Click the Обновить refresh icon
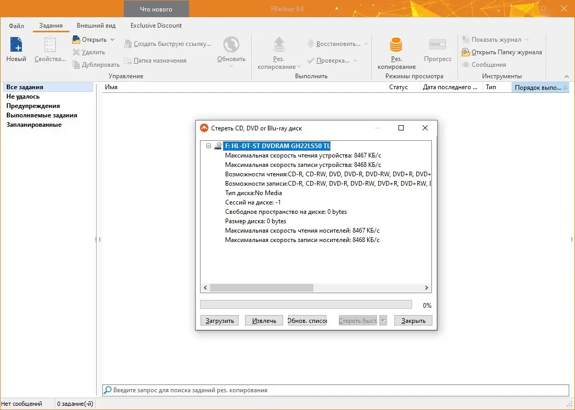This screenshot has height=410, width=575. [231, 45]
